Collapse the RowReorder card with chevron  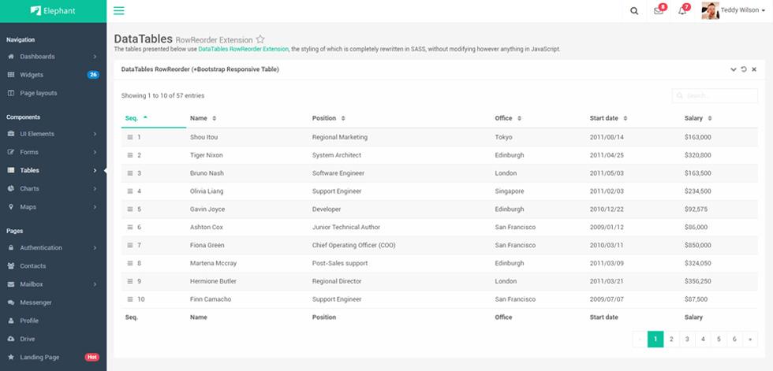click(733, 69)
